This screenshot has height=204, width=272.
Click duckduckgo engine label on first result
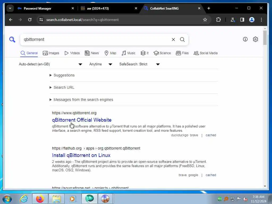(x=180, y=135)
